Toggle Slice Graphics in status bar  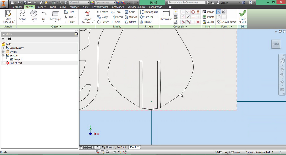115,152
